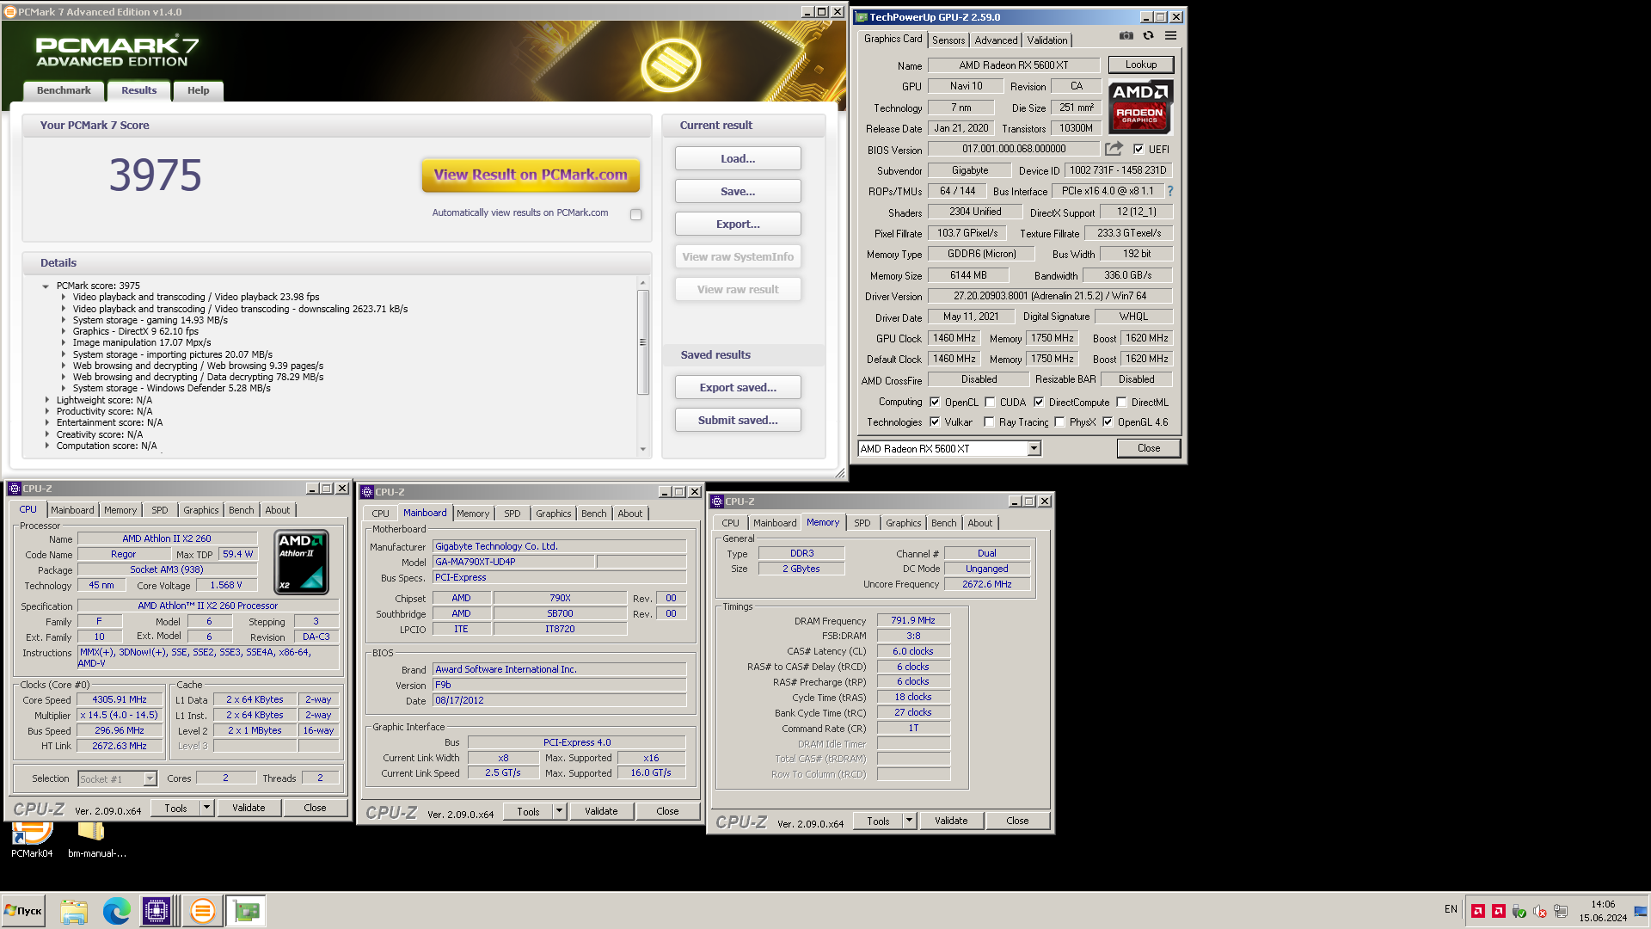The image size is (1651, 929).
Task: Click the green shield tray icon
Action: pyautogui.click(x=1519, y=911)
